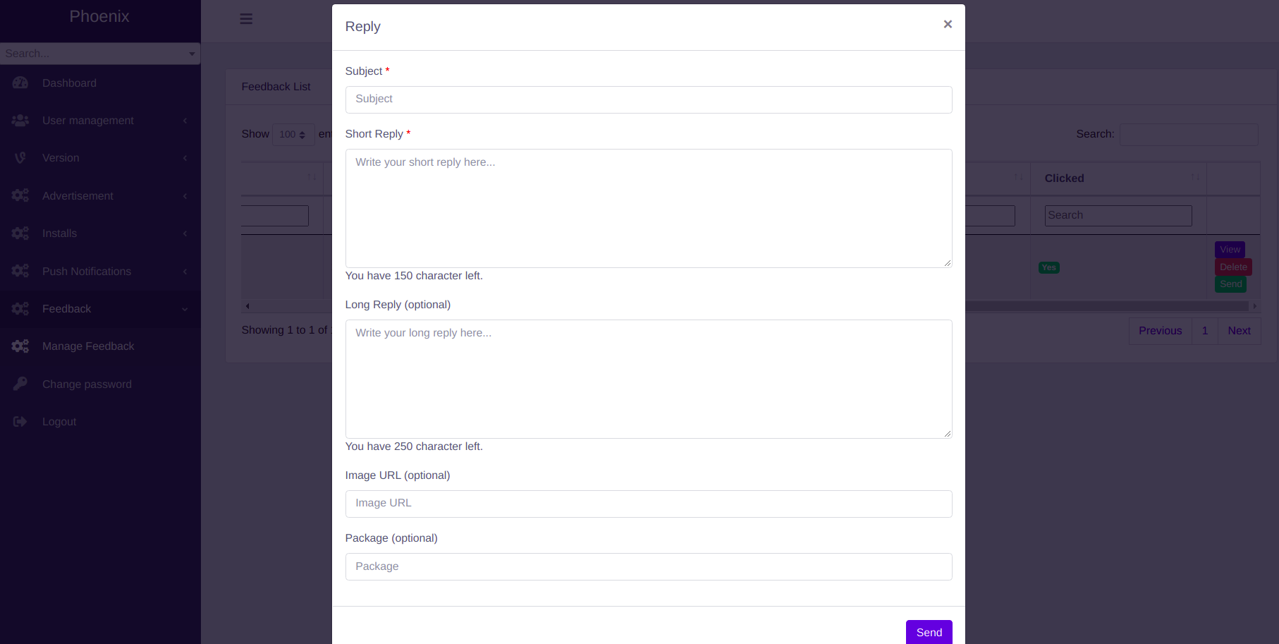The height and width of the screenshot is (644, 1279).
Task: Go to Next page in pagination
Action: (x=1239, y=331)
